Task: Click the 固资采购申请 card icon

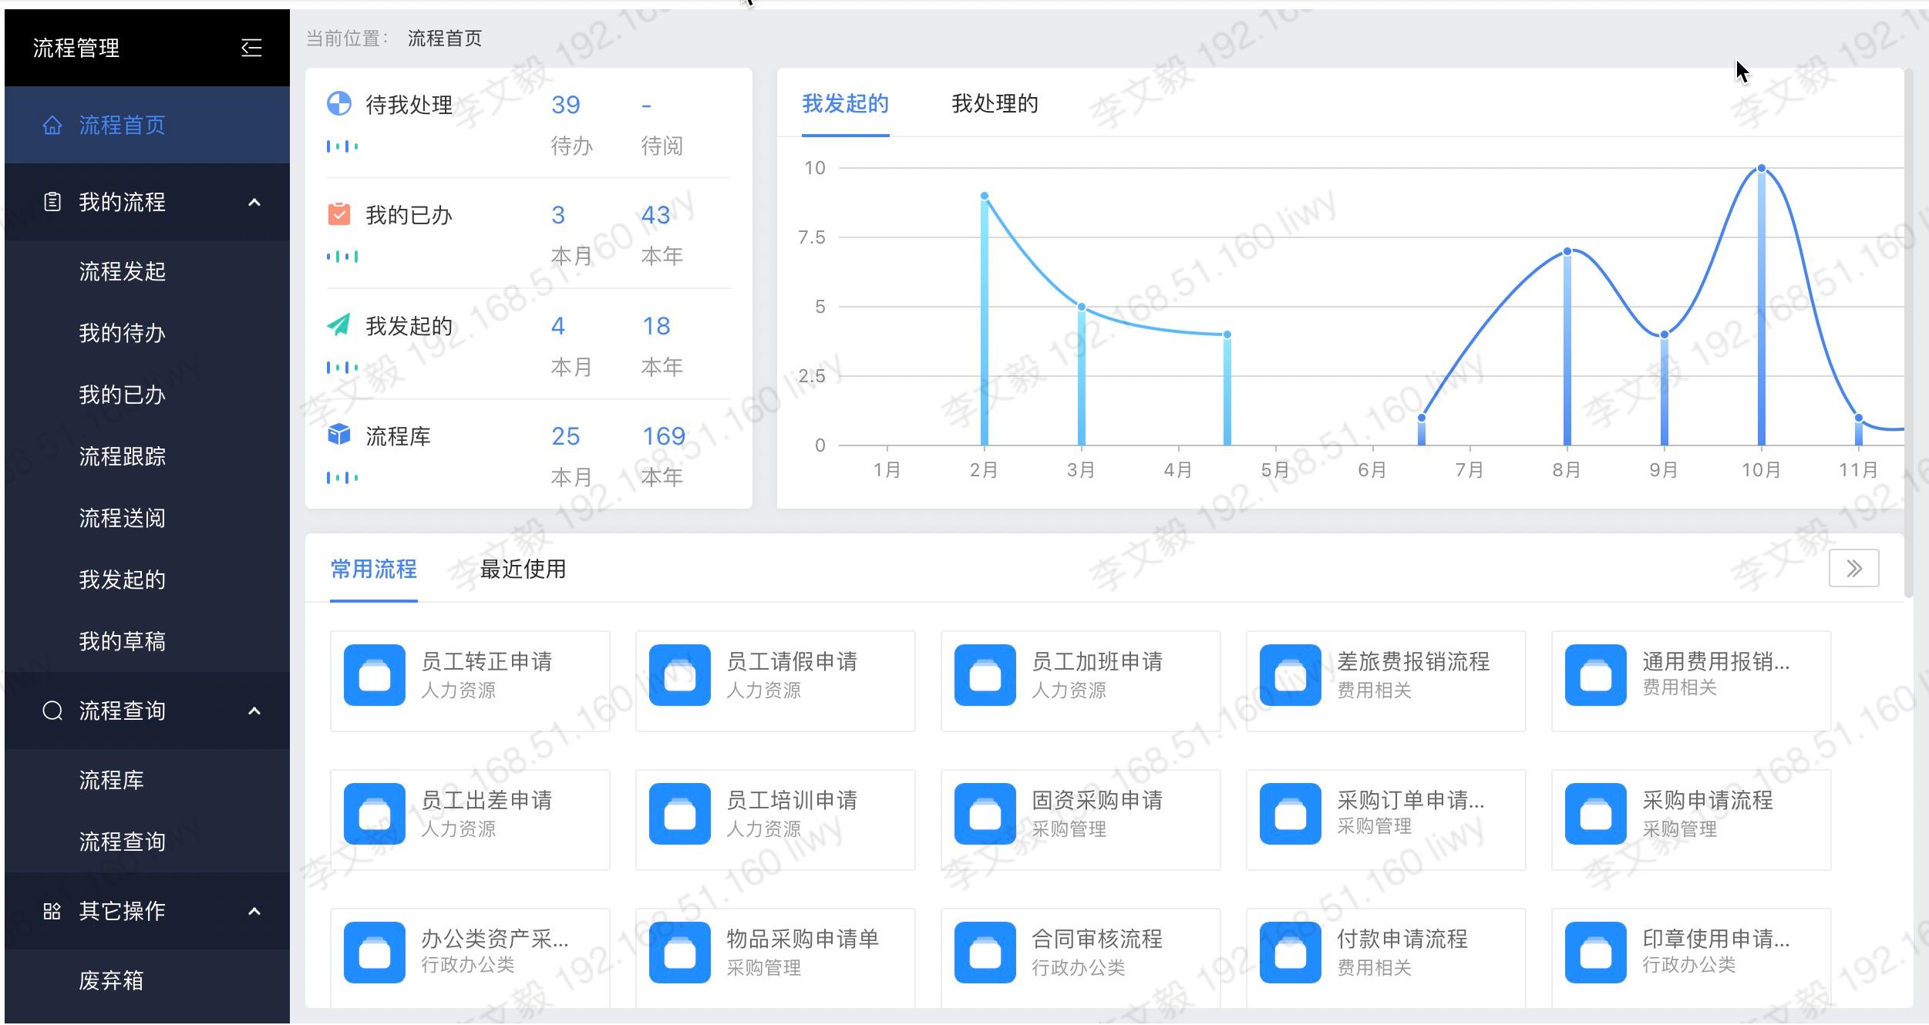Action: pos(985,814)
